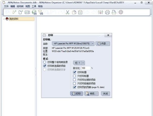This screenshot has width=153, height=116.
Task: Click the scissors cut icon
Action: pos(68,12)
